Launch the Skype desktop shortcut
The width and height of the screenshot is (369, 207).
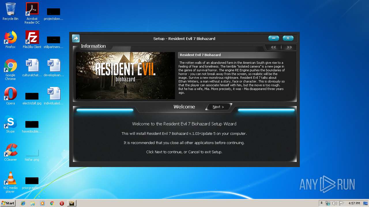point(10,124)
